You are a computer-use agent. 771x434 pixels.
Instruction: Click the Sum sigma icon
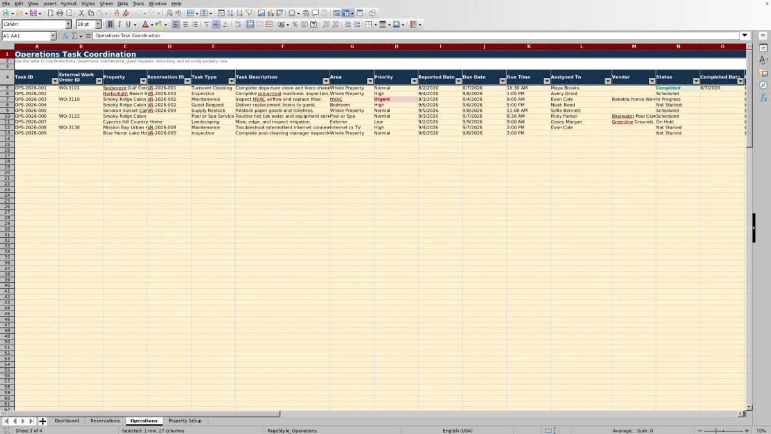tap(75, 36)
